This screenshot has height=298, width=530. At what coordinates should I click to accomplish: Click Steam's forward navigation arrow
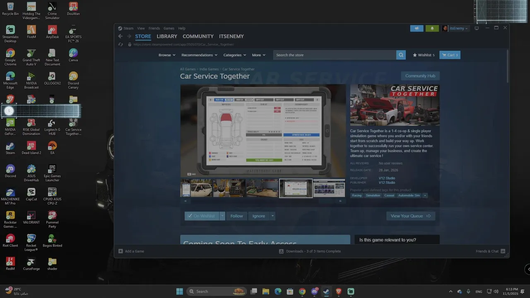click(x=128, y=36)
